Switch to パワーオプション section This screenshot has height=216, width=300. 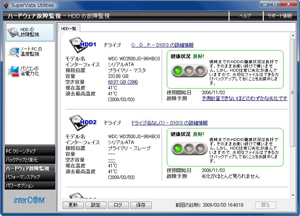30,185
